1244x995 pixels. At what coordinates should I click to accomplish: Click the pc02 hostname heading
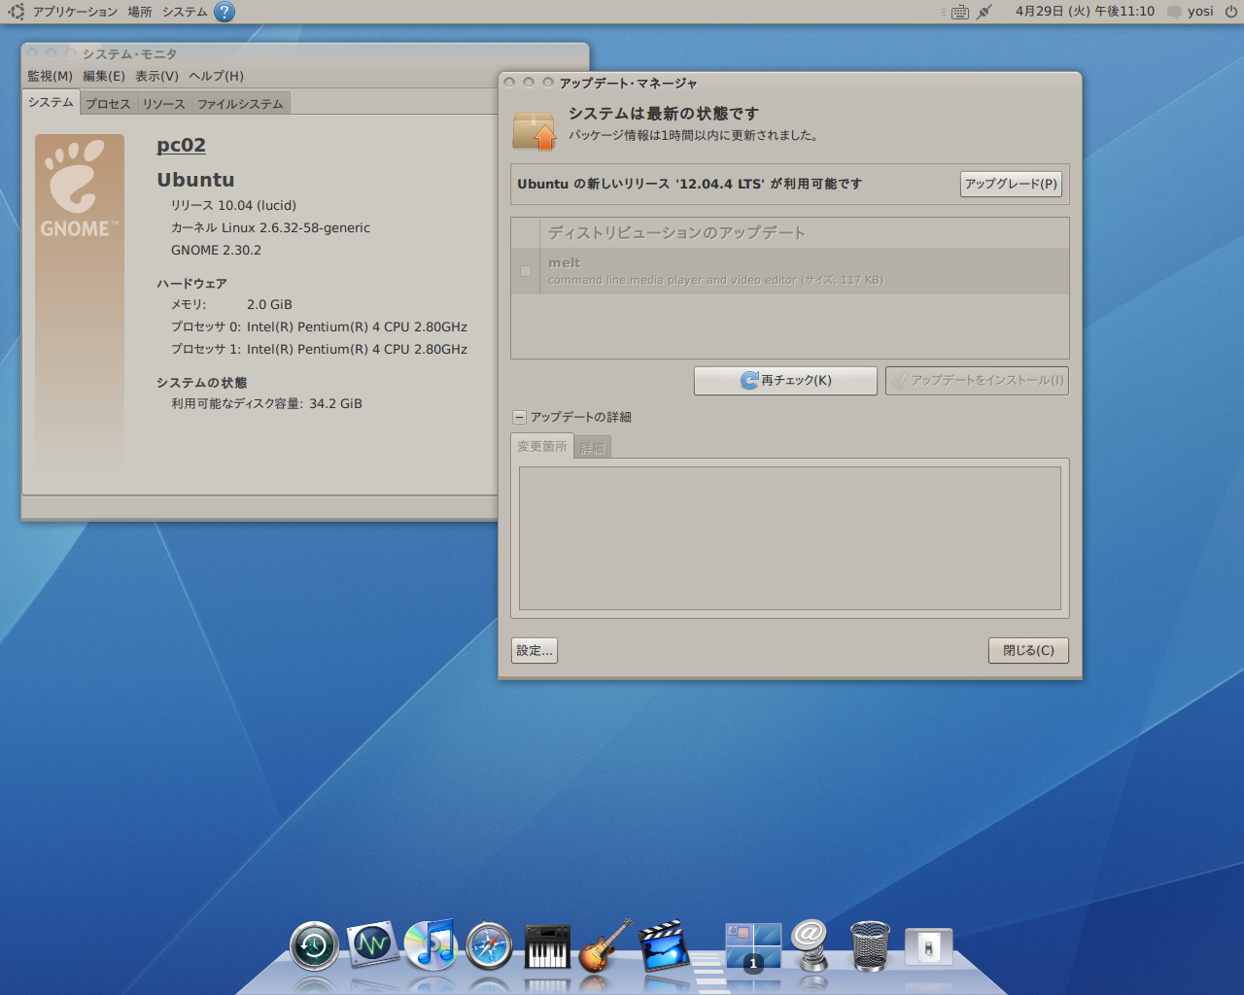181,145
